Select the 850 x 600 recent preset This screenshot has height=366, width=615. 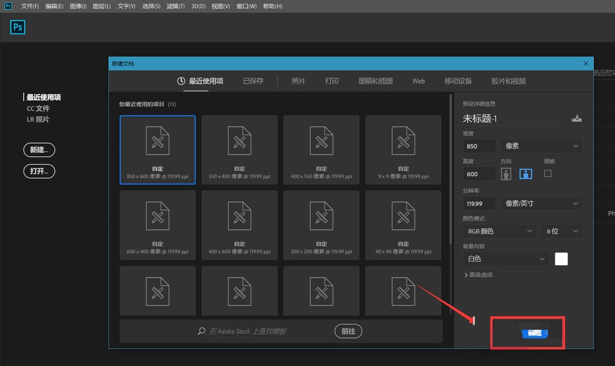(157, 149)
